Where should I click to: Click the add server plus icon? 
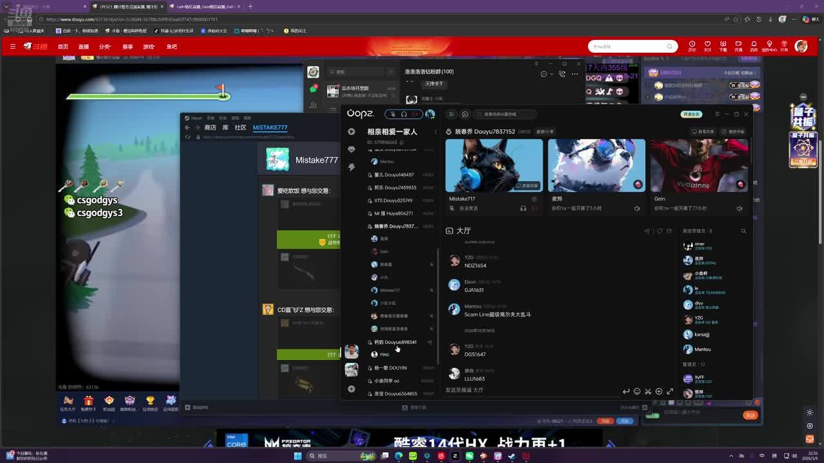click(x=351, y=389)
